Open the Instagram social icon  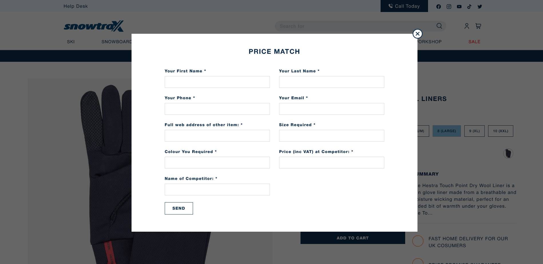pos(449,7)
